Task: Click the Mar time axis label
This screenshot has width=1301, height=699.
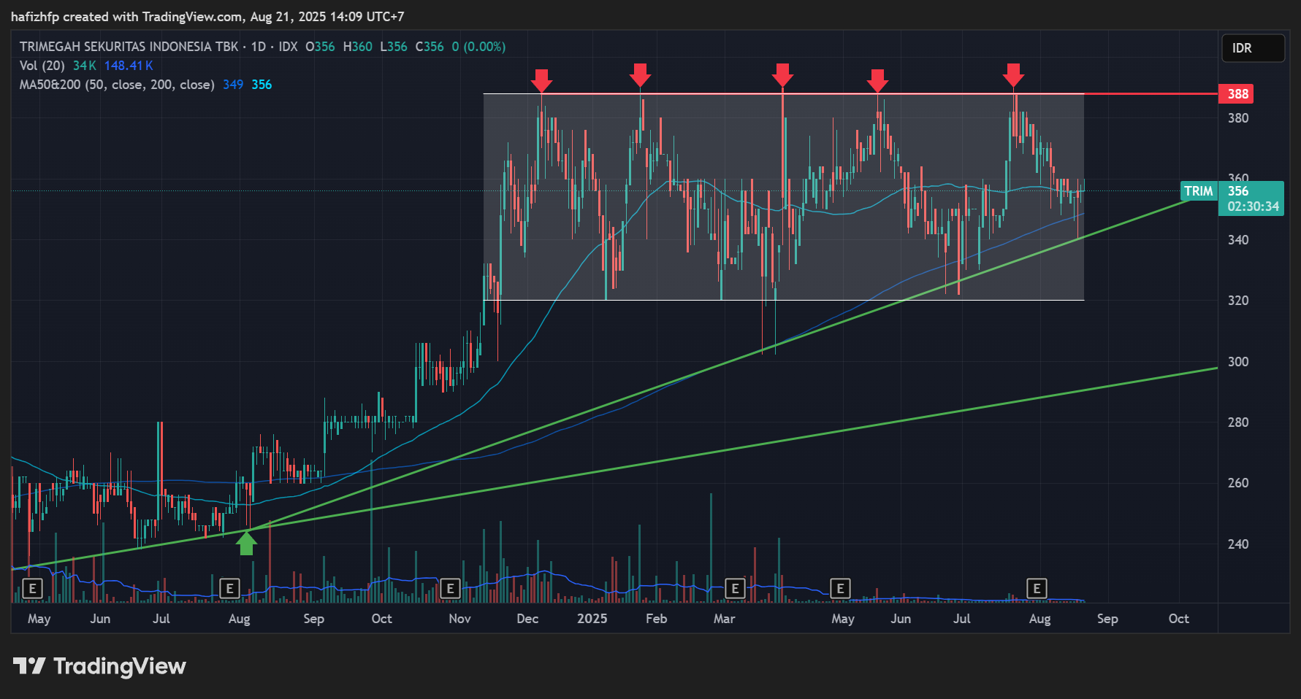Action: click(x=724, y=619)
